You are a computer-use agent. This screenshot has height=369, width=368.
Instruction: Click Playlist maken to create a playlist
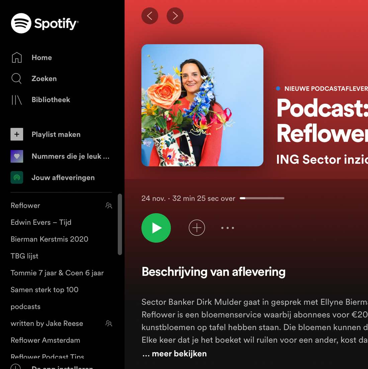56,134
